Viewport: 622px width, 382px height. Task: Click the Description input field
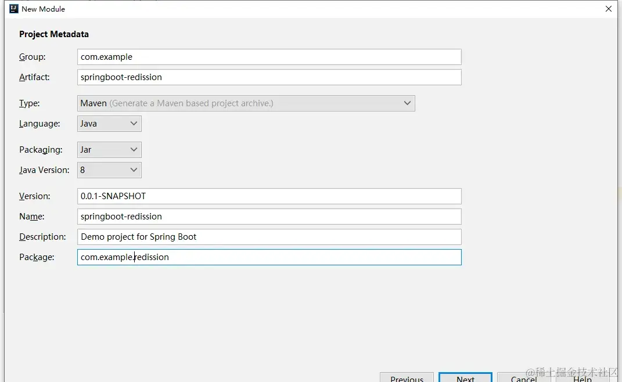[269, 236]
